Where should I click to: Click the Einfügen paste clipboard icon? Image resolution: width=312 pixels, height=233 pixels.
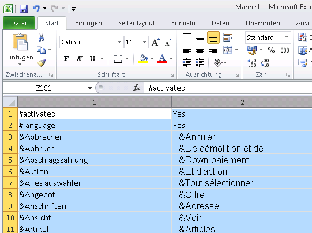point(20,42)
